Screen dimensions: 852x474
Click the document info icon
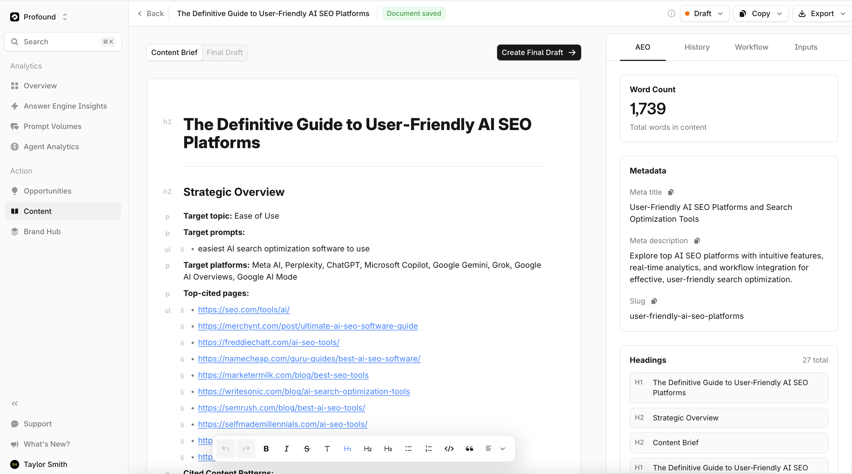click(x=671, y=14)
